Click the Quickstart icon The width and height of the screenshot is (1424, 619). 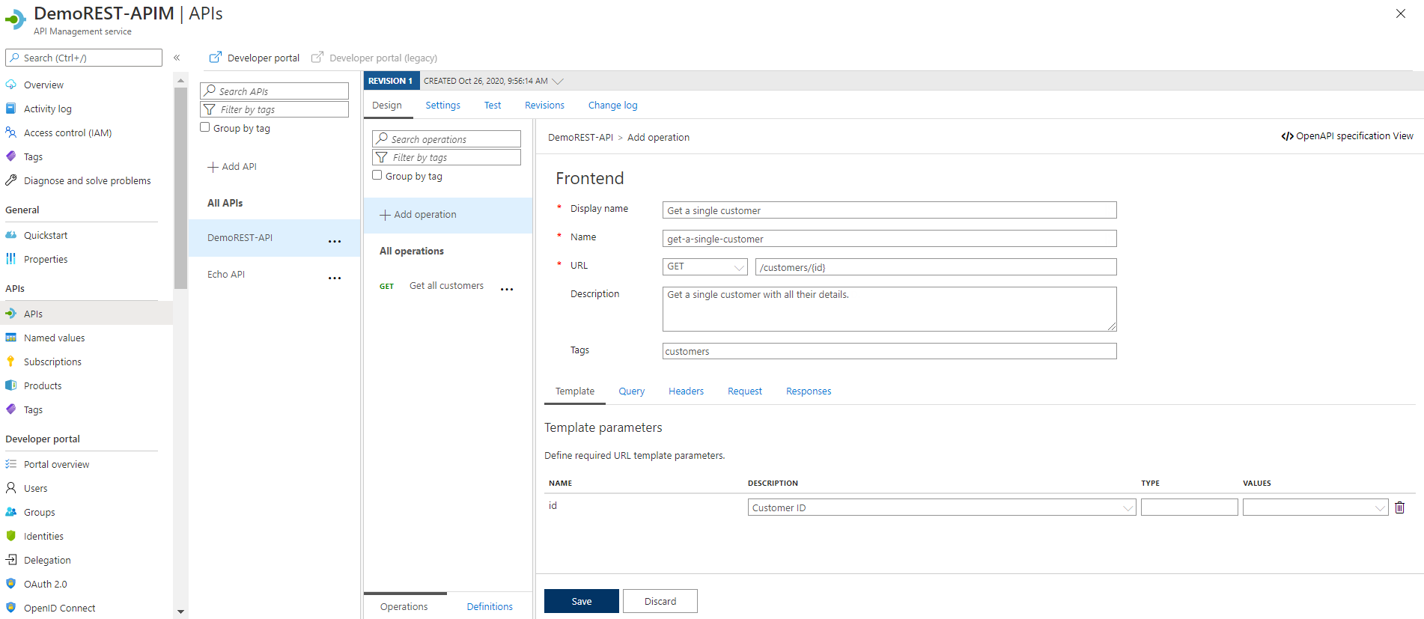pos(11,235)
